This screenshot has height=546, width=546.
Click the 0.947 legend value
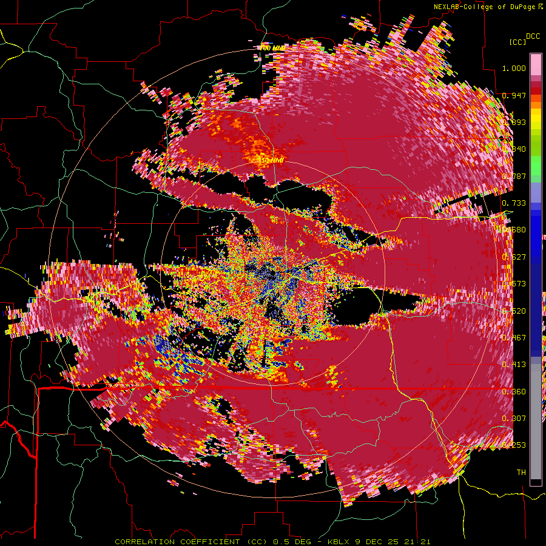[514, 95]
